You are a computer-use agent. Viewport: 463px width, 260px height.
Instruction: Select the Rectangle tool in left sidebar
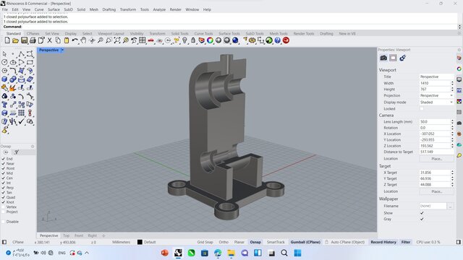[30, 63]
